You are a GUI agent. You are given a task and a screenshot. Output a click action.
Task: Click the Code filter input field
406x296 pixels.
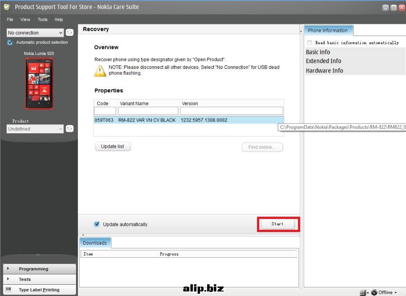(x=105, y=111)
